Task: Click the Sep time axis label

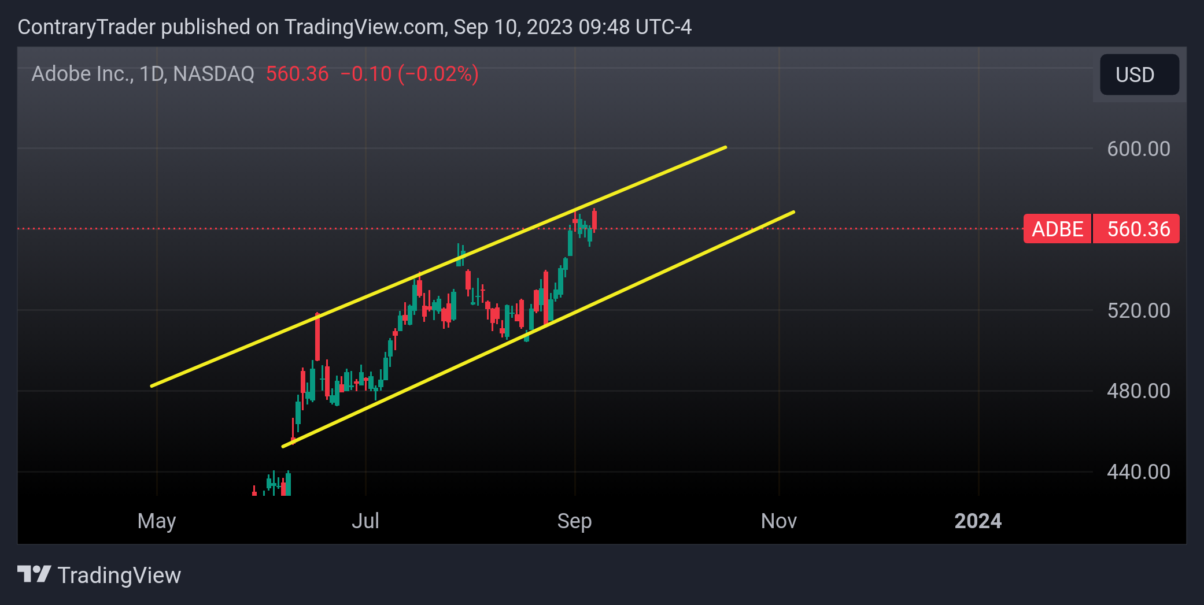Action: click(x=574, y=521)
